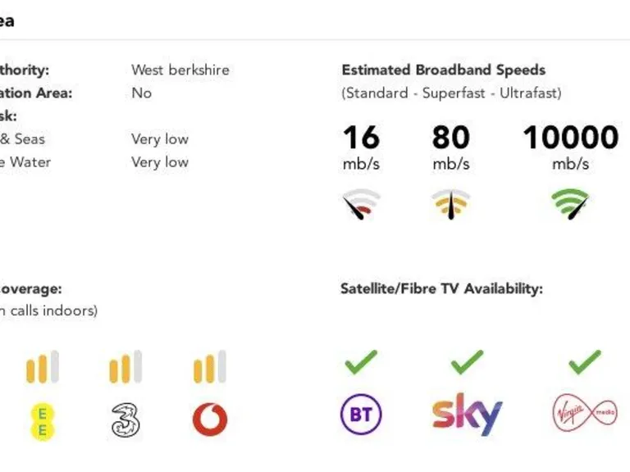Screen dimensions: 630x472
Task: Click the BT logo icon
Action: coord(361,415)
